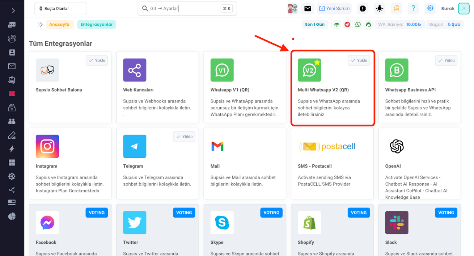
Task: Open the team users icon in the sidebar
Action: [12, 121]
